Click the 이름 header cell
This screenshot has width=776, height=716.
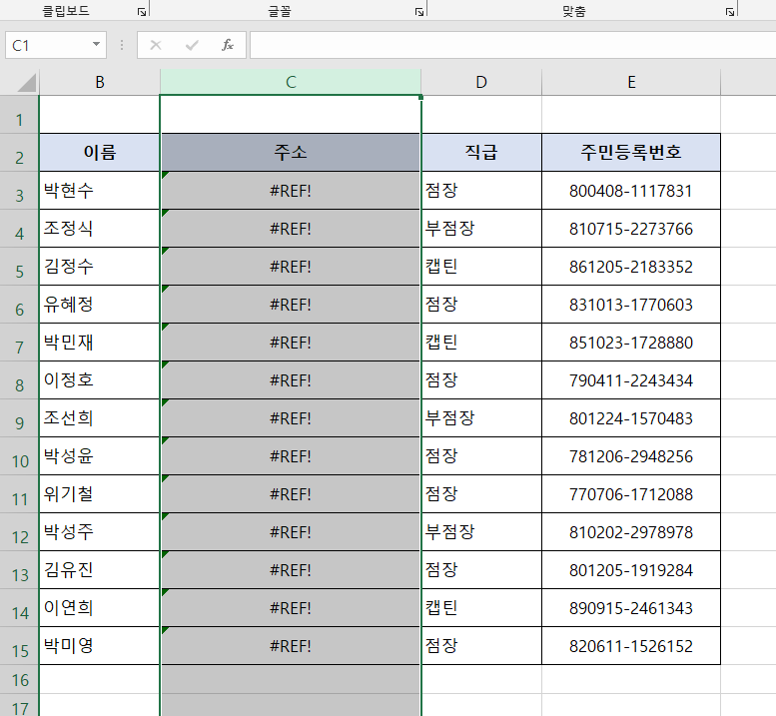pos(100,153)
